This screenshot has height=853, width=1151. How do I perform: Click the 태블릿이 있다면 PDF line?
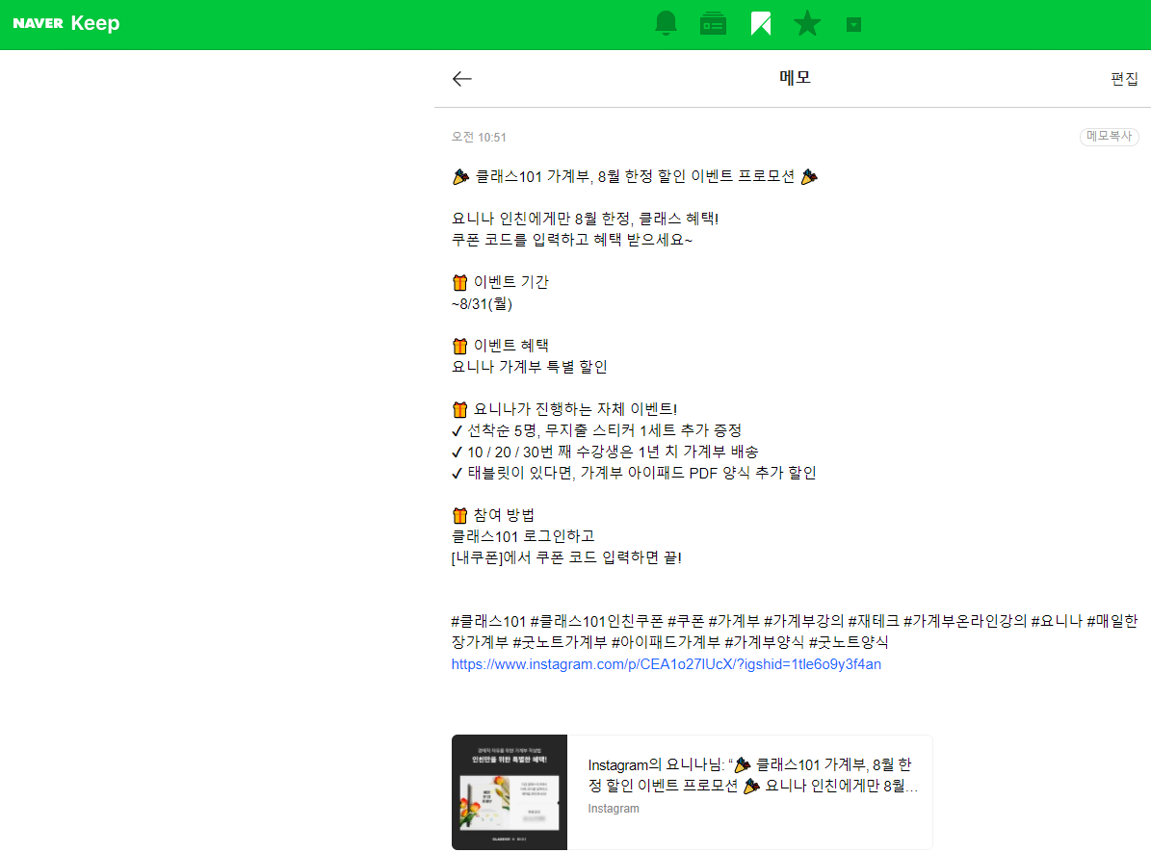(634, 473)
